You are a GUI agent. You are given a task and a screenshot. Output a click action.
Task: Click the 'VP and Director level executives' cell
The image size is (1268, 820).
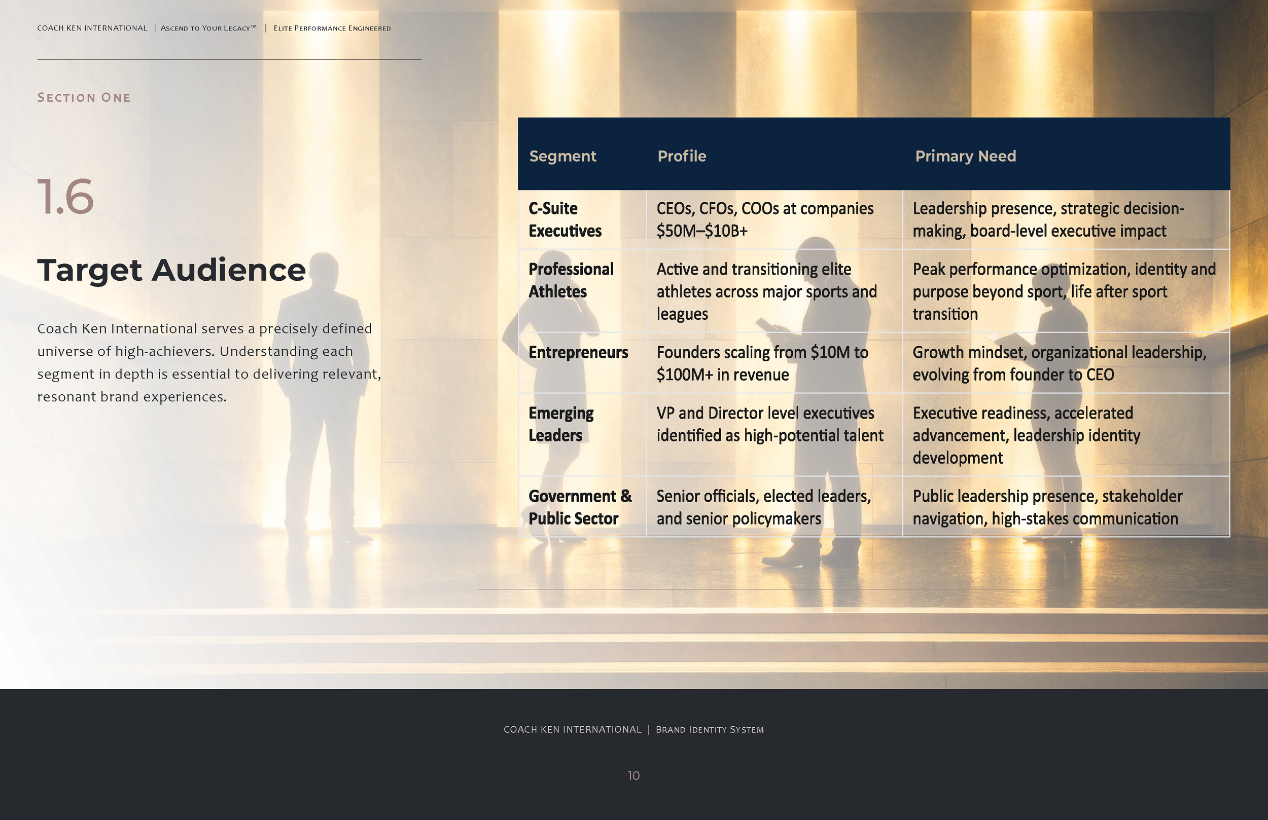point(774,435)
